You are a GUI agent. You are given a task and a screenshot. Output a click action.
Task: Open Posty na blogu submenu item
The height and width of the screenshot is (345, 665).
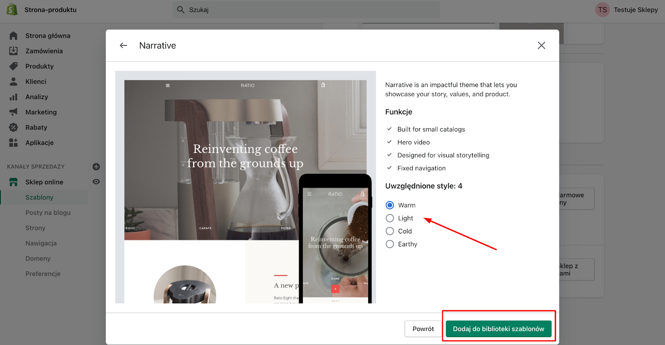[x=48, y=213]
